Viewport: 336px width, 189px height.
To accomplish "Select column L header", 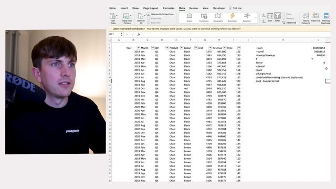I will [318, 40].
